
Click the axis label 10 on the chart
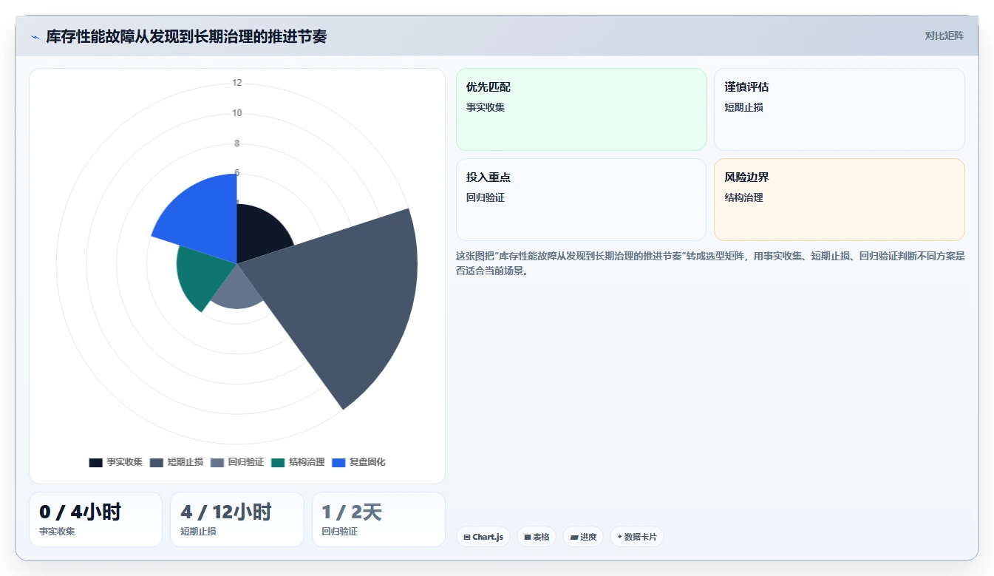click(x=236, y=113)
